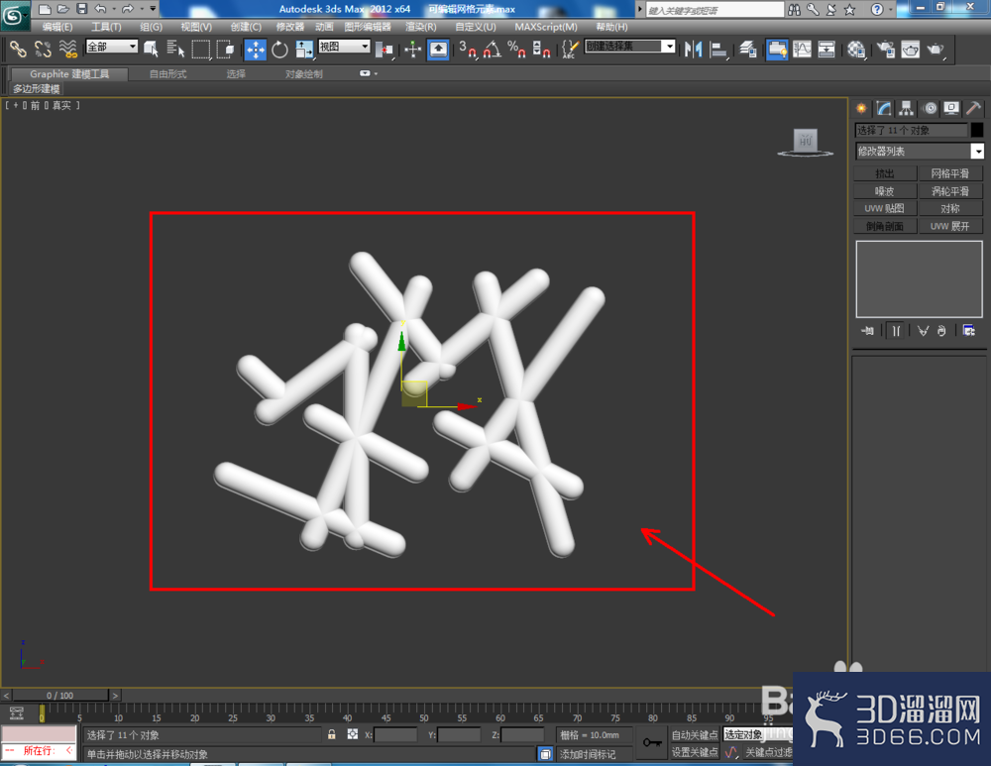Click the Mirror tool icon

(693, 49)
